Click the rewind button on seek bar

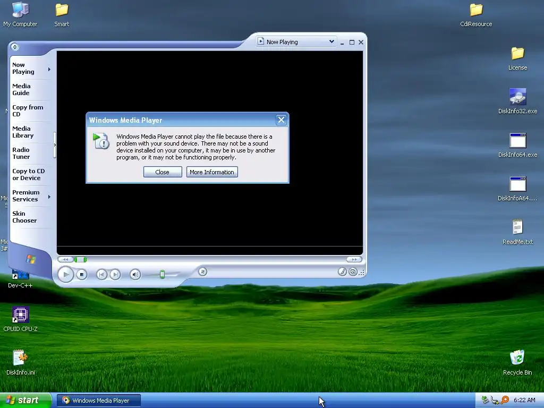65,259
